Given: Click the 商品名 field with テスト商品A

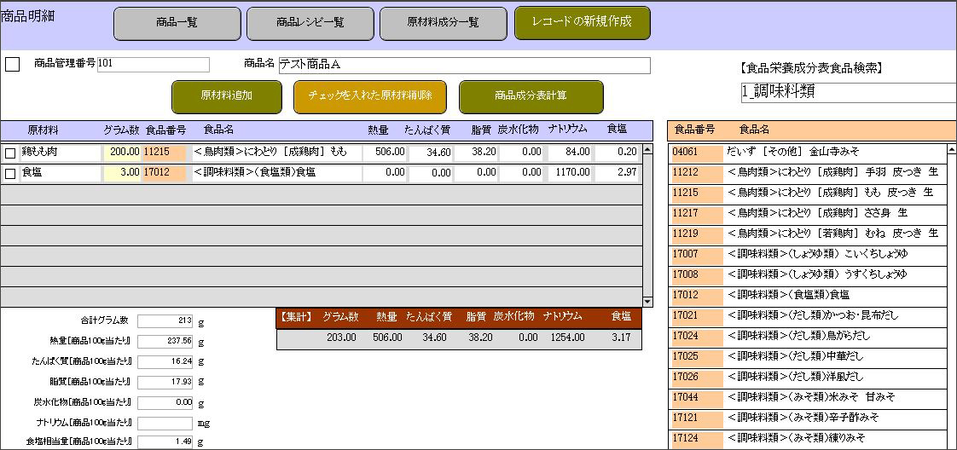Looking at the screenshot, I should [x=463, y=66].
